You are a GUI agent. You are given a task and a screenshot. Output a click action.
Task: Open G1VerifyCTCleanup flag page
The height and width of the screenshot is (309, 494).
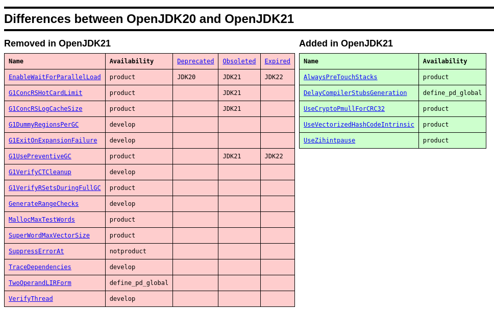coord(40,172)
